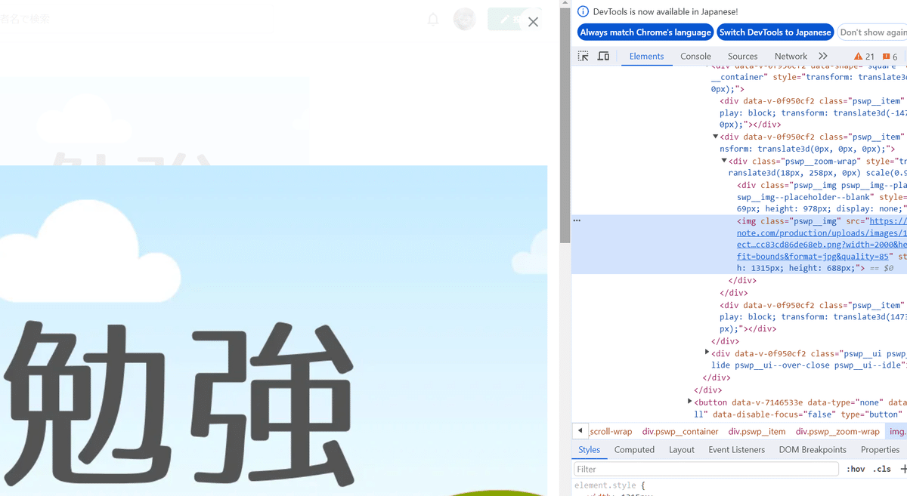Expand the button data-v-7146533e node
This screenshot has height=496, width=907.
tap(690, 402)
